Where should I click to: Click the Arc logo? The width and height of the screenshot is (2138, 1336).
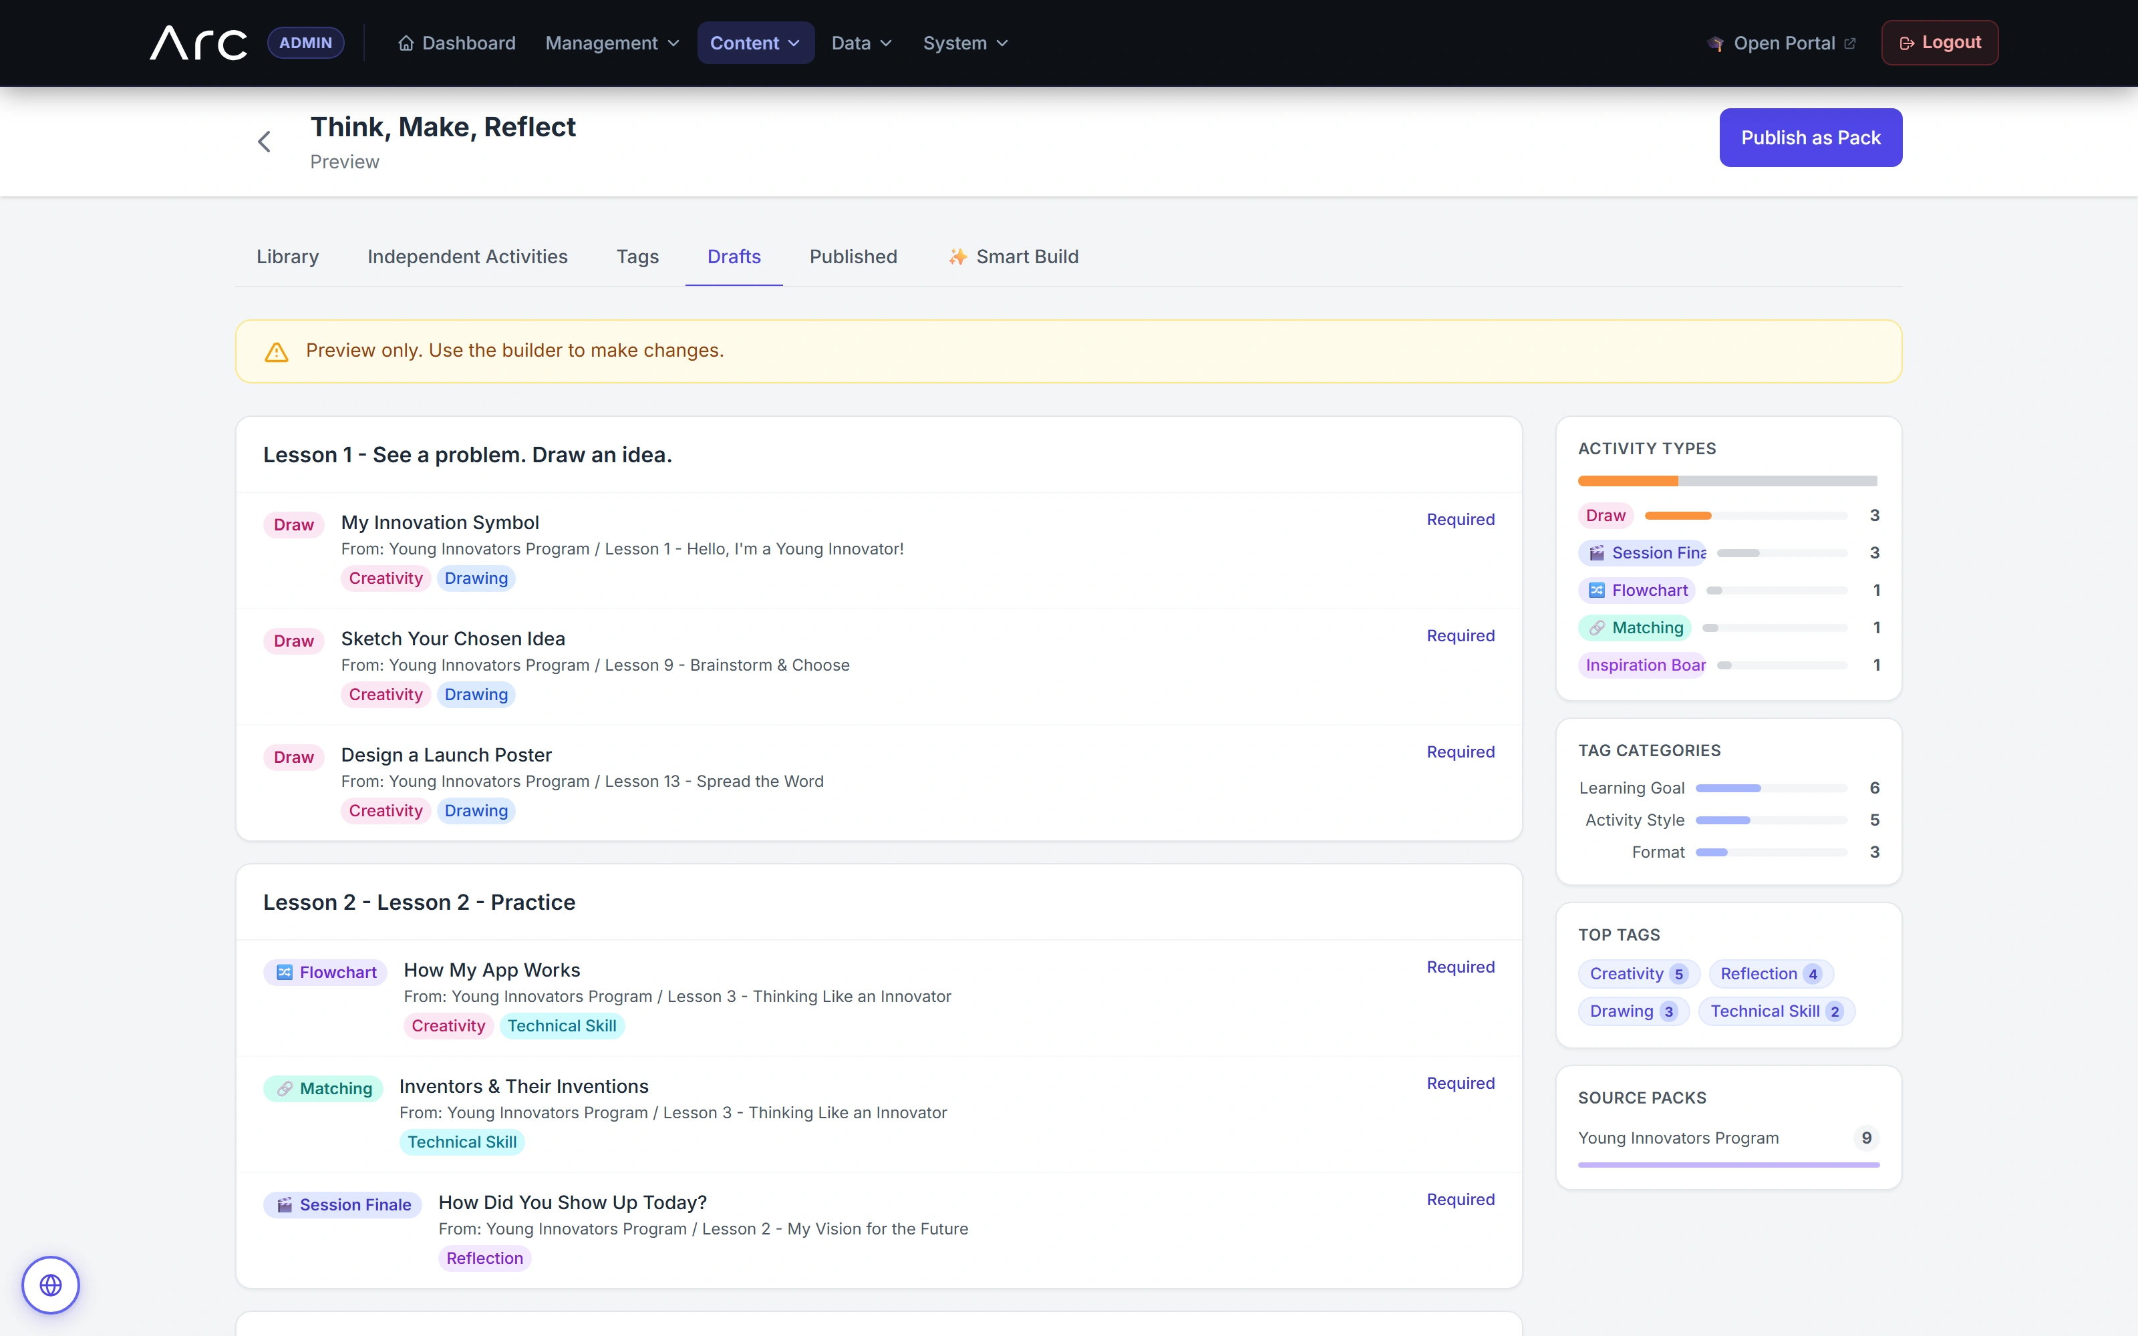click(x=199, y=42)
